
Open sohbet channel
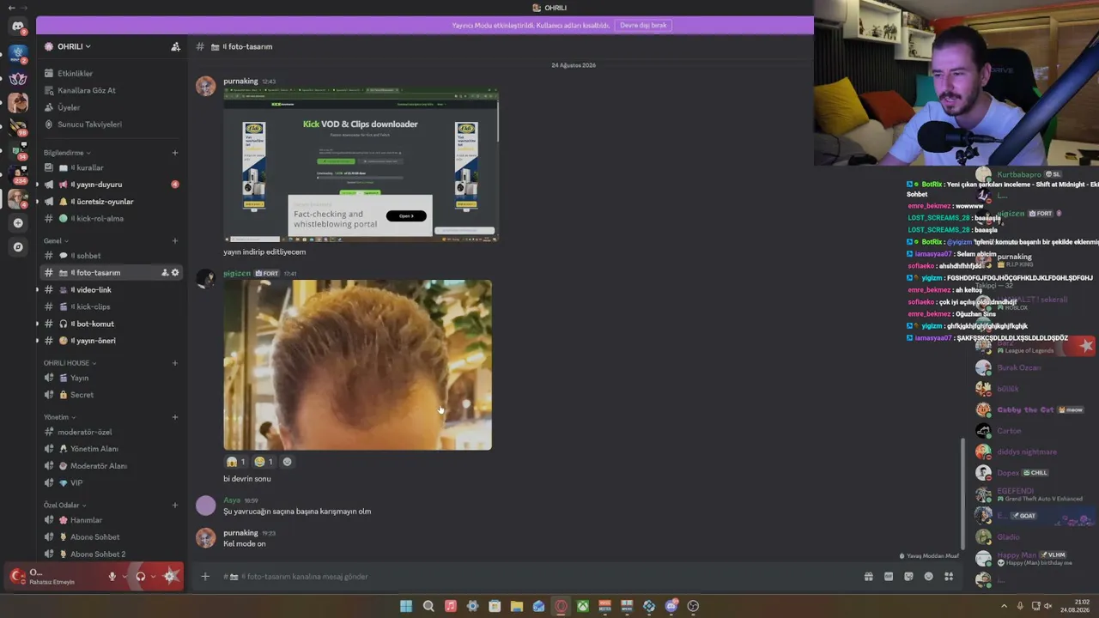[x=111, y=256]
